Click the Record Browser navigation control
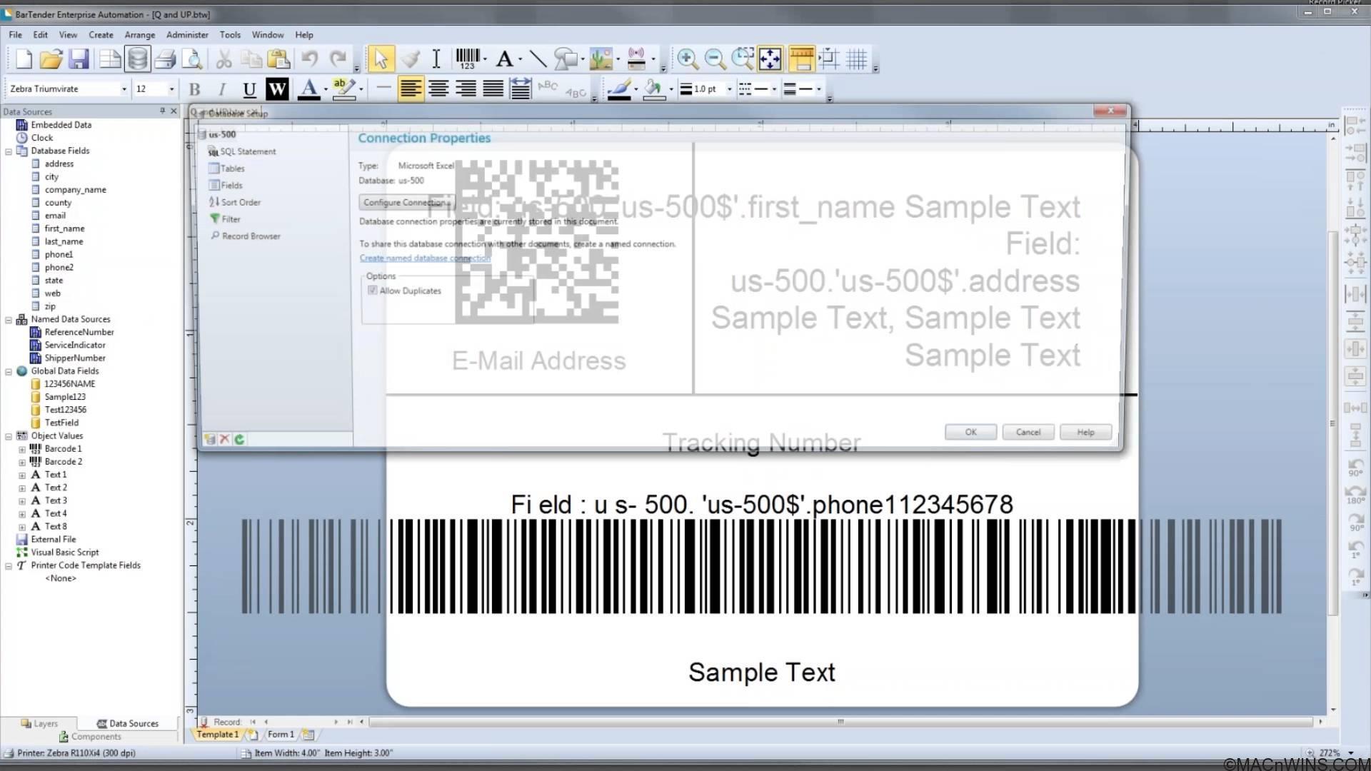Image resolution: width=1371 pixels, height=771 pixels. [x=251, y=236]
